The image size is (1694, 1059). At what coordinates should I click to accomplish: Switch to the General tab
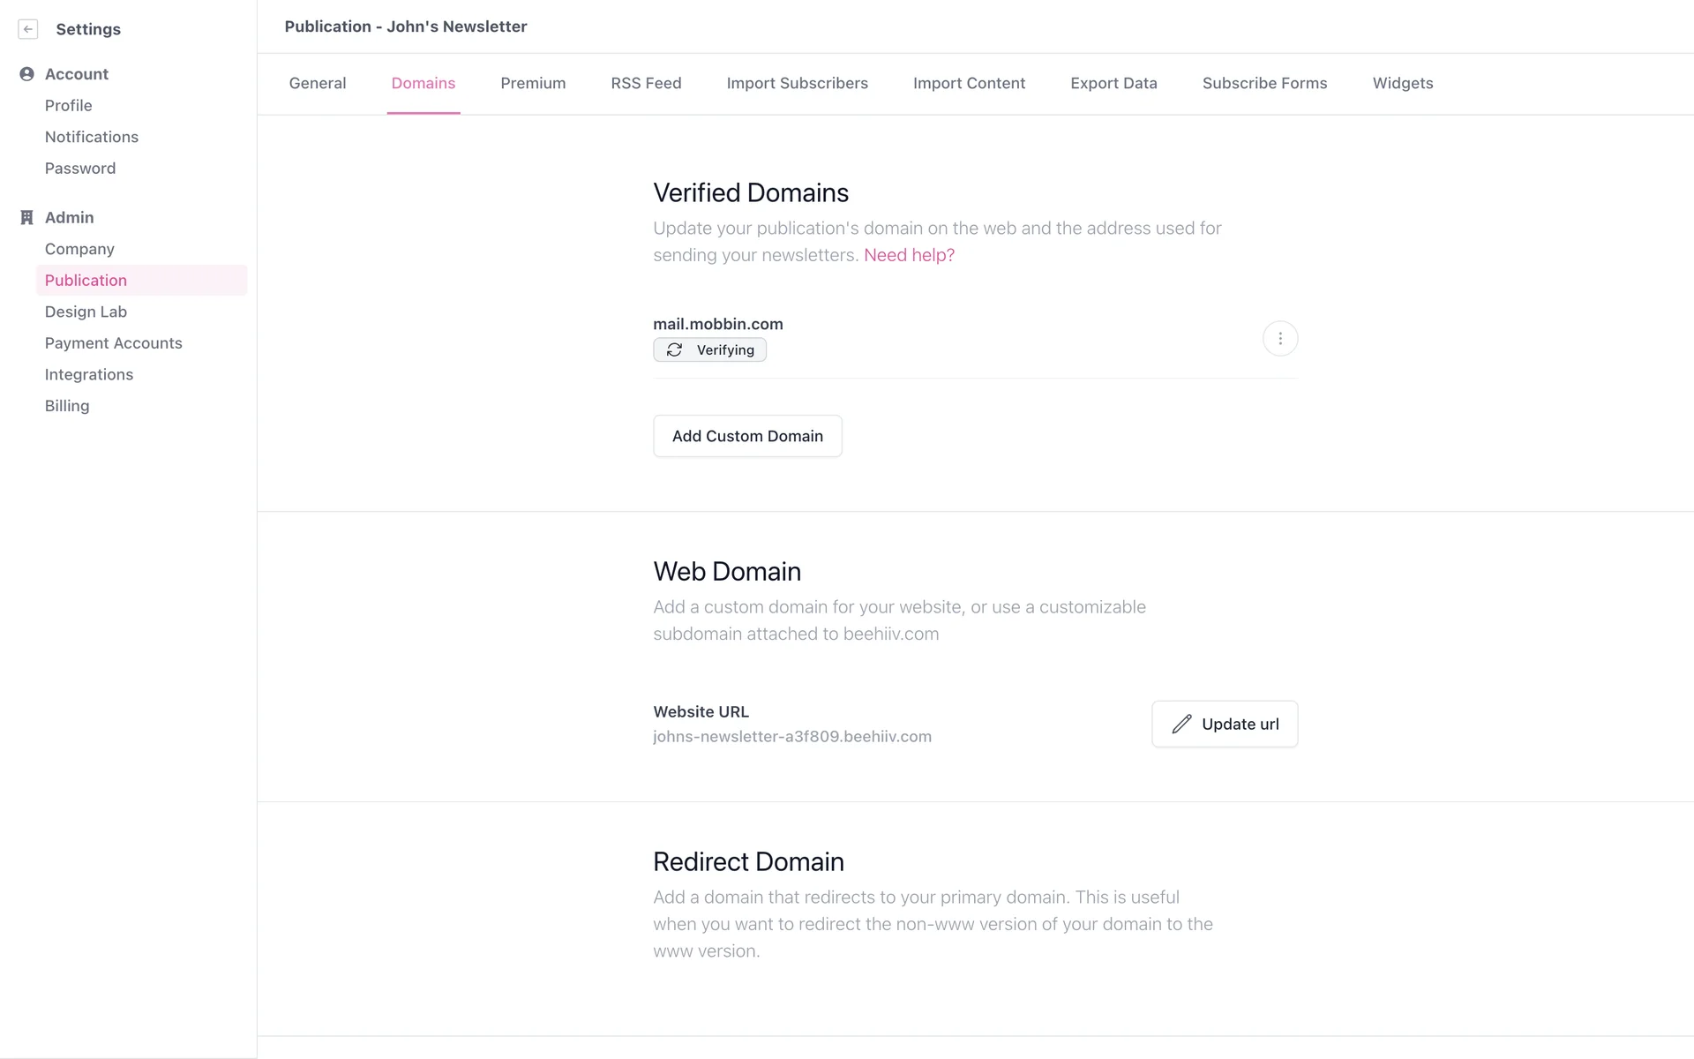(x=318, y=84)
